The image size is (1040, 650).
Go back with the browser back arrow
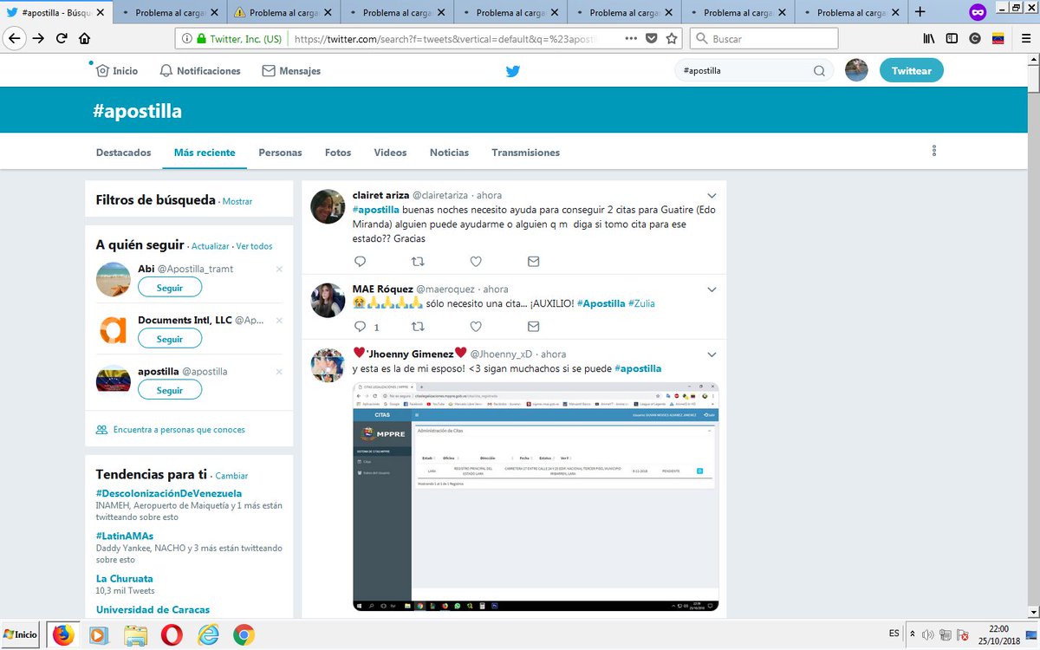pyautogui.click(x=14, y=39)
